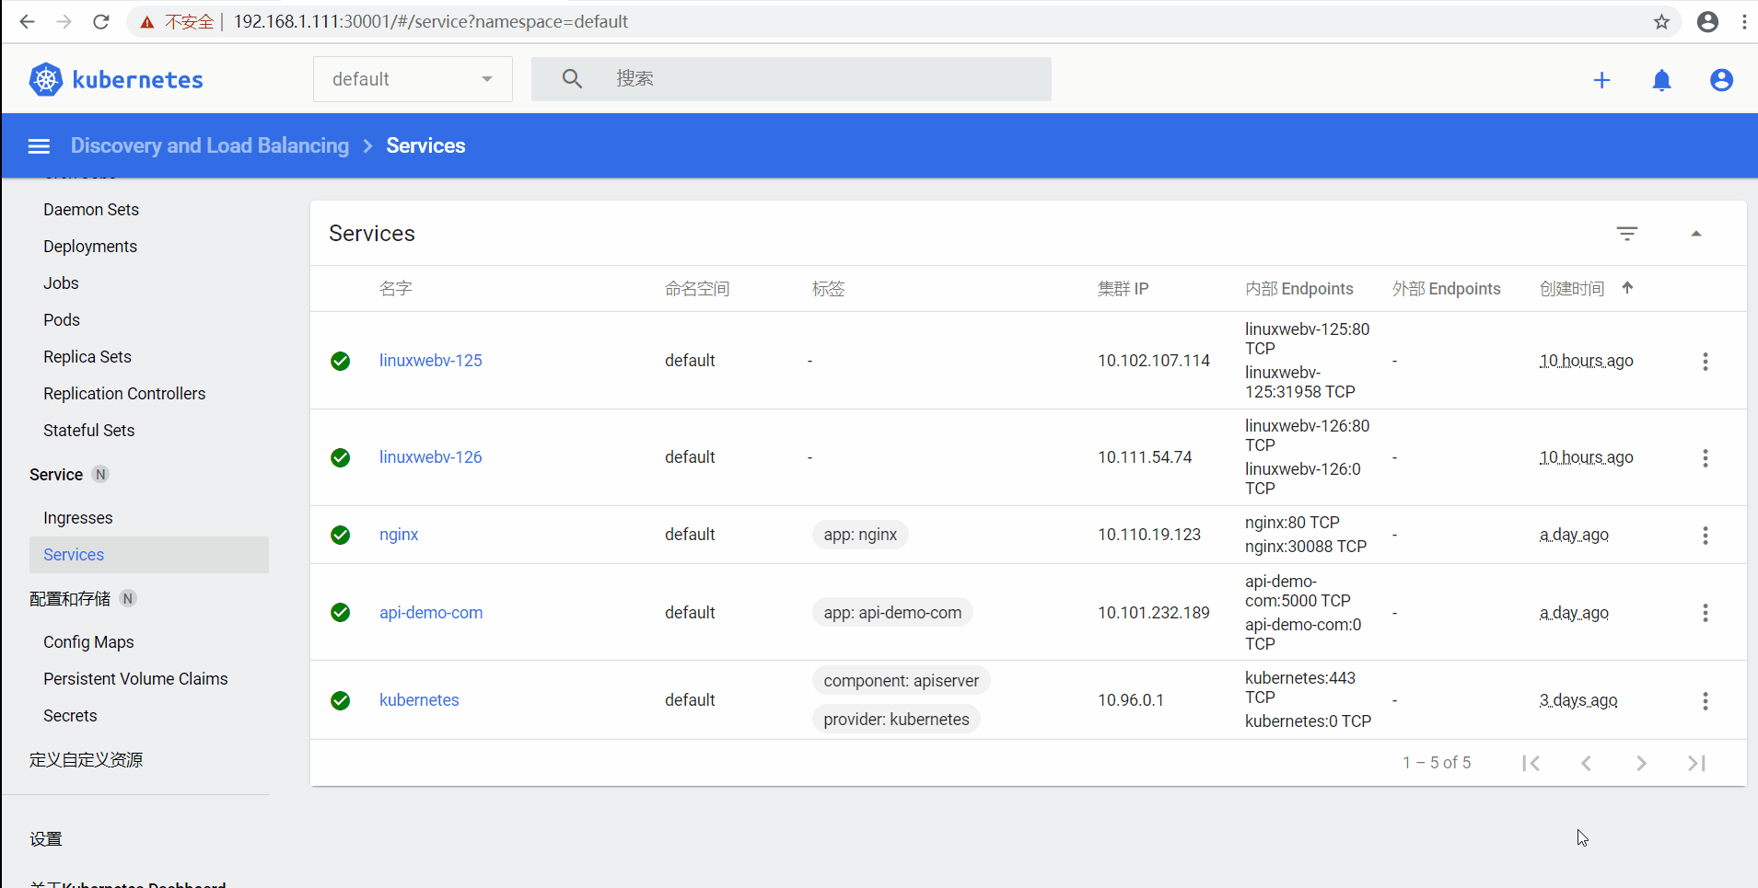1758x888 pixels.
Task: Open the actions menu for the kubernetes service
Action: pos(1706,700)
